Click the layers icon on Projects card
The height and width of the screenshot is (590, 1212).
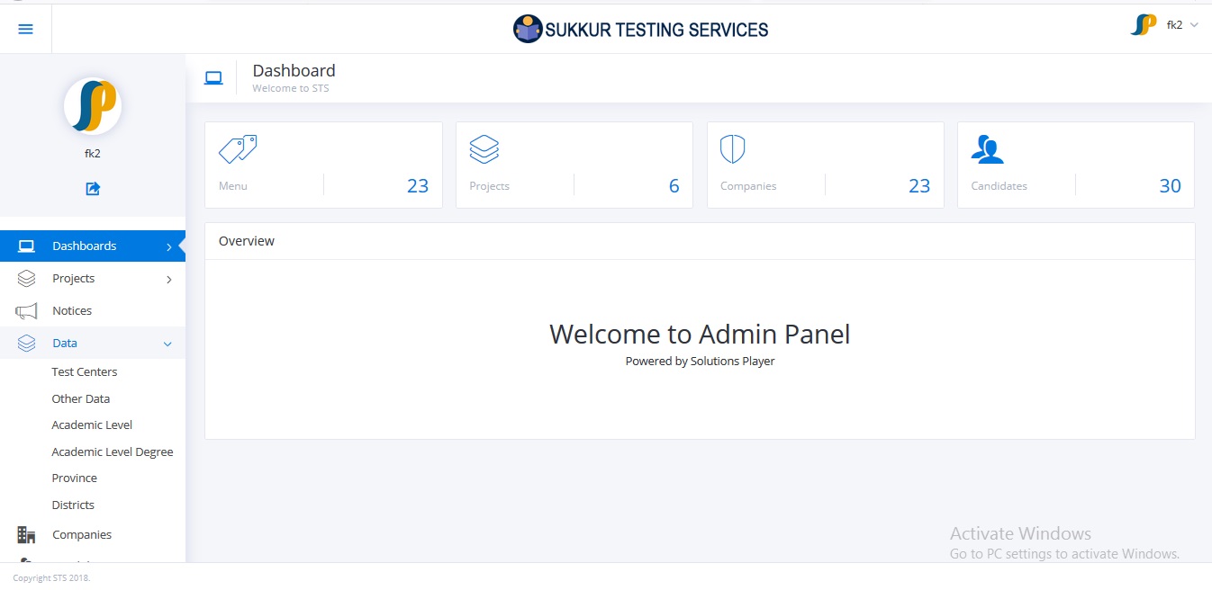[x=484, y=149]
